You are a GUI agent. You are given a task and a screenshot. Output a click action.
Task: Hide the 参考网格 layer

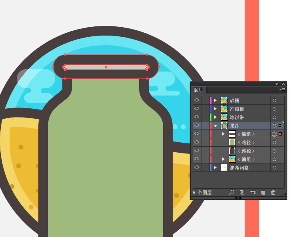[197, 167]
